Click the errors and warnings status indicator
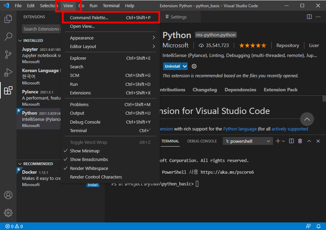The width and height of the screenshot is (326, 230). (14, 226)
